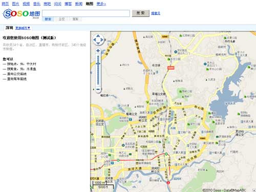Open the link beside the search button

156,13
